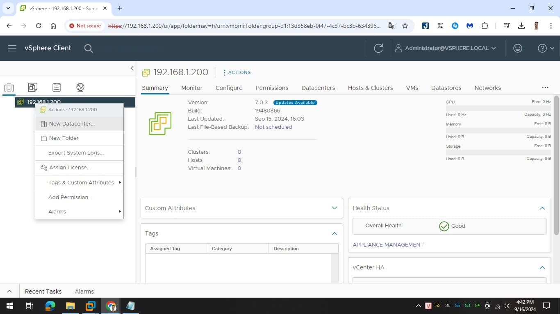The width and height of the screenshot is (560, 314).
Task: Open the smiley feedback icon
Action: [x=518, y=48]
